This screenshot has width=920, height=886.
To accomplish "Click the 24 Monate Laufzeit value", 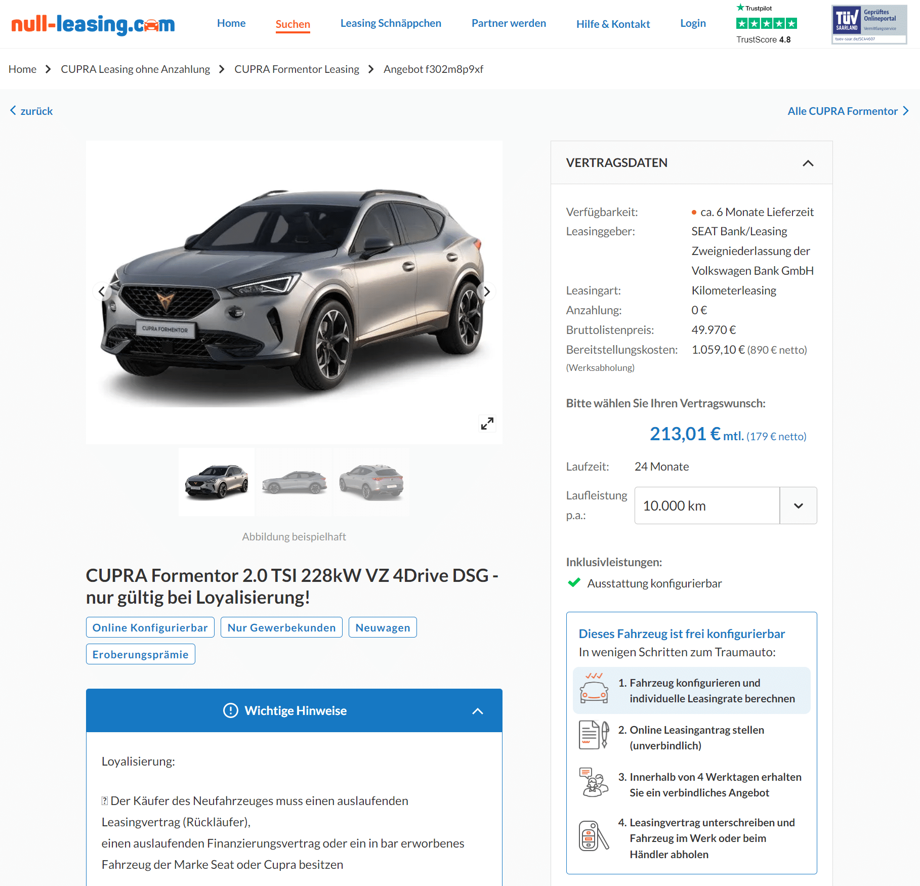I will [x=661, y=467].
